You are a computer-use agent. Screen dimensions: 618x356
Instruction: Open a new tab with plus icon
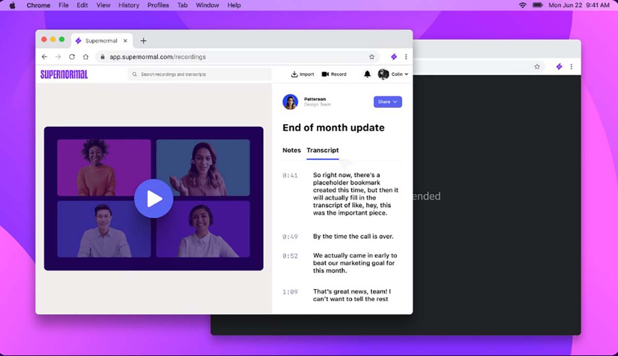click(x=143, y=41)
